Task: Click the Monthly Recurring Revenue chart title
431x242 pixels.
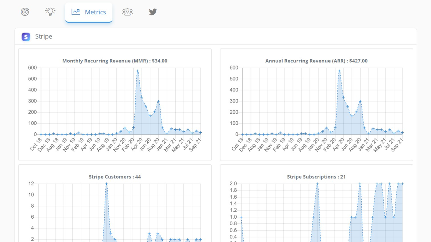Action: [x=115, y=61]
